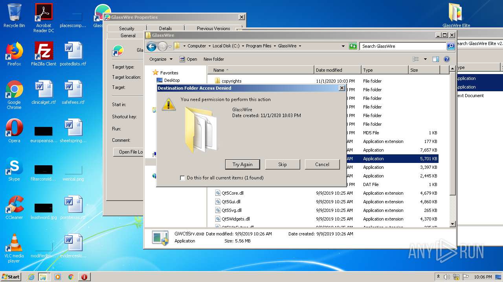The width and height of the screenshot is (503, 282).
Task: Click New folder in Explorer toolbar
Action: [x=214, y=59]
